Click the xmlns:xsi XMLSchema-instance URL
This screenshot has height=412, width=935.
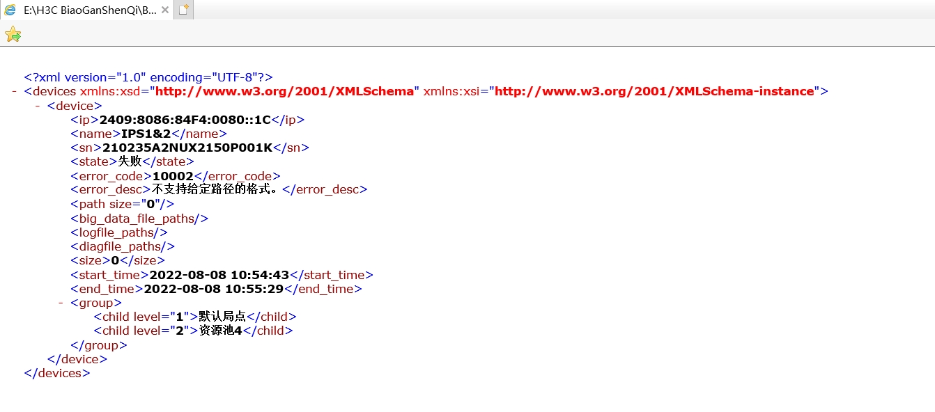[654, 91]
